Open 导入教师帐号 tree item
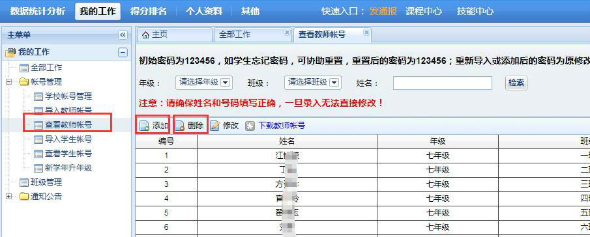 [x=68, y=110]
